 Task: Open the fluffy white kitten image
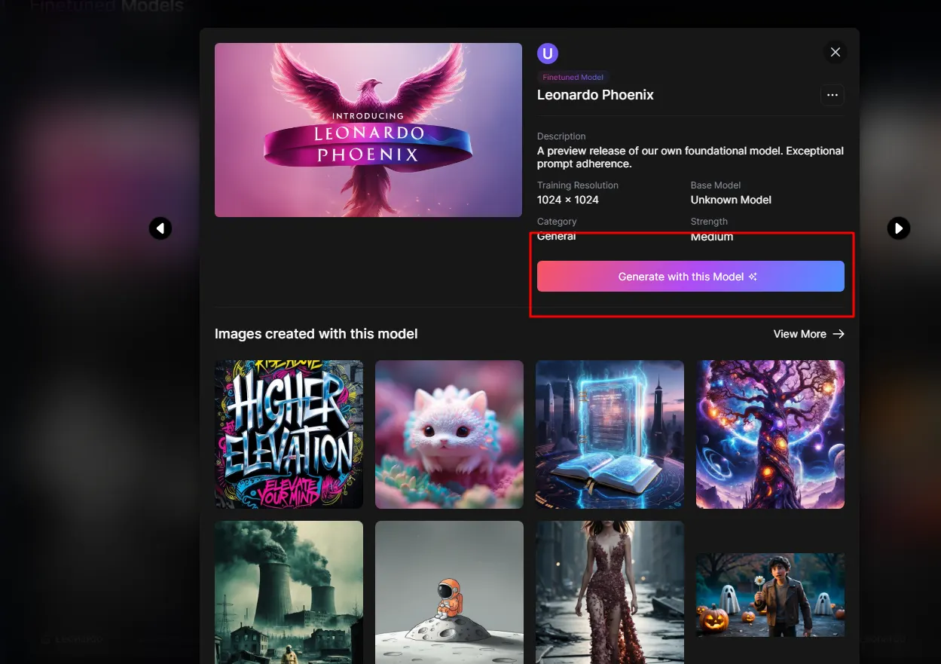coord(449,434)
